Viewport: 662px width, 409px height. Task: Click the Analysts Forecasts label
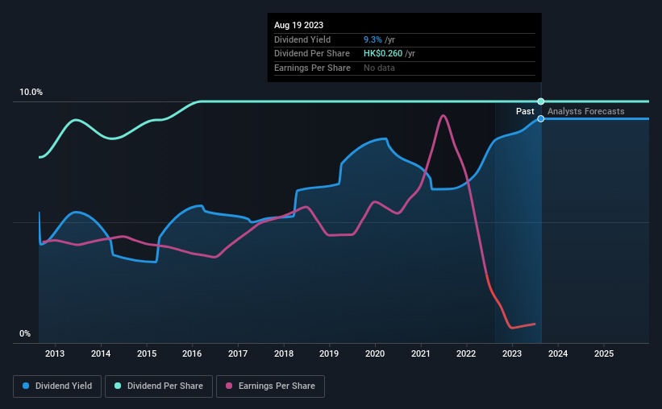coord(586,111)
